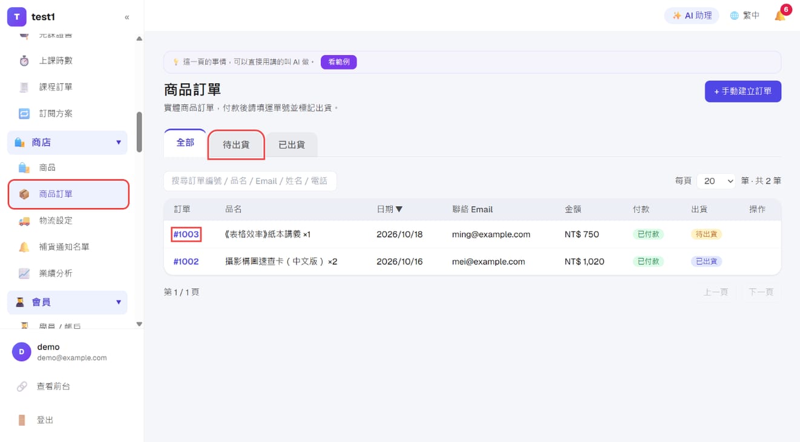Click the ming@example.com email cell

point(491,235)
